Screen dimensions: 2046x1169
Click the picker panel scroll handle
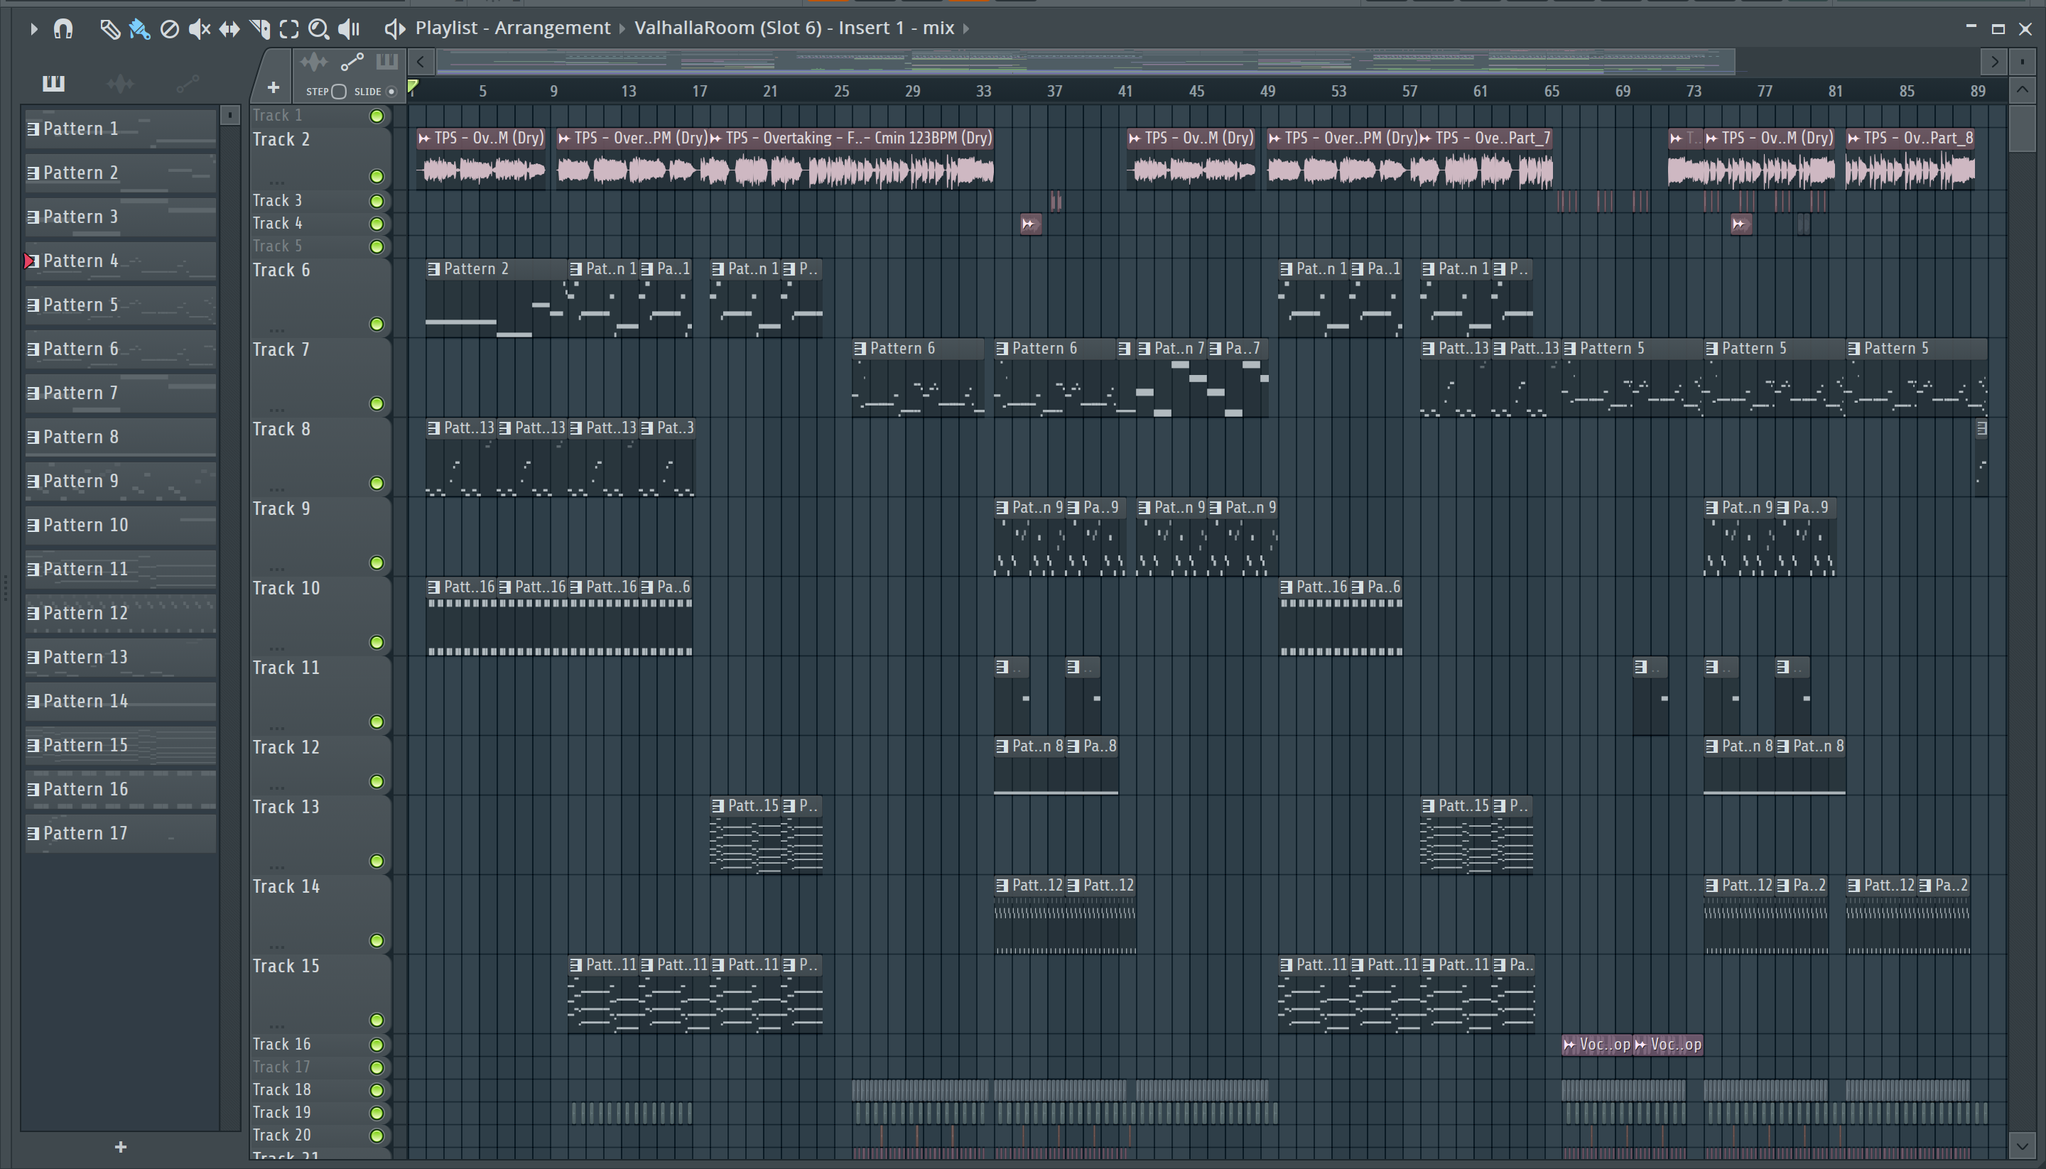(229, 116)
